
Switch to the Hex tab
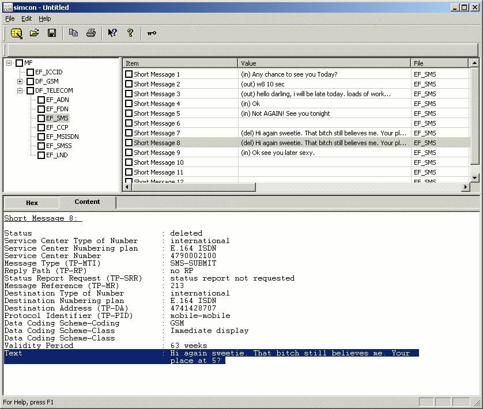tap(32, 202)
